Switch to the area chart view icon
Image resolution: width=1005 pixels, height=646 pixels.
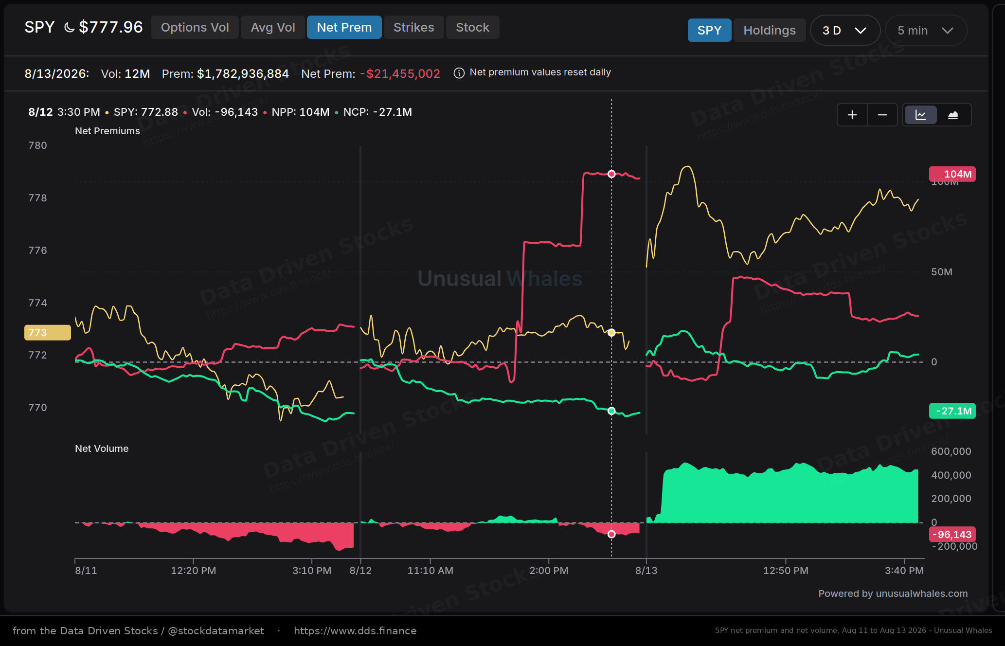(953, 115)
